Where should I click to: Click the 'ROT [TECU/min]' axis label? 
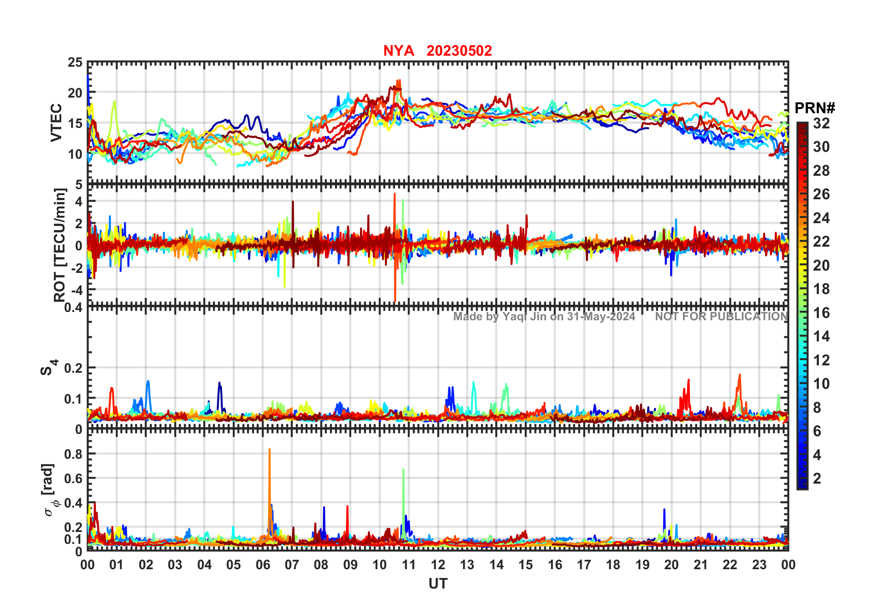click(60, 245)
